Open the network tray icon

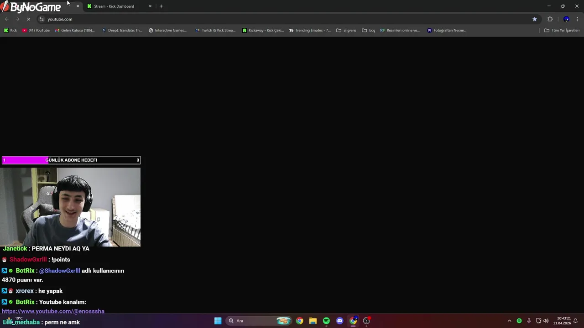click(538, 321)
